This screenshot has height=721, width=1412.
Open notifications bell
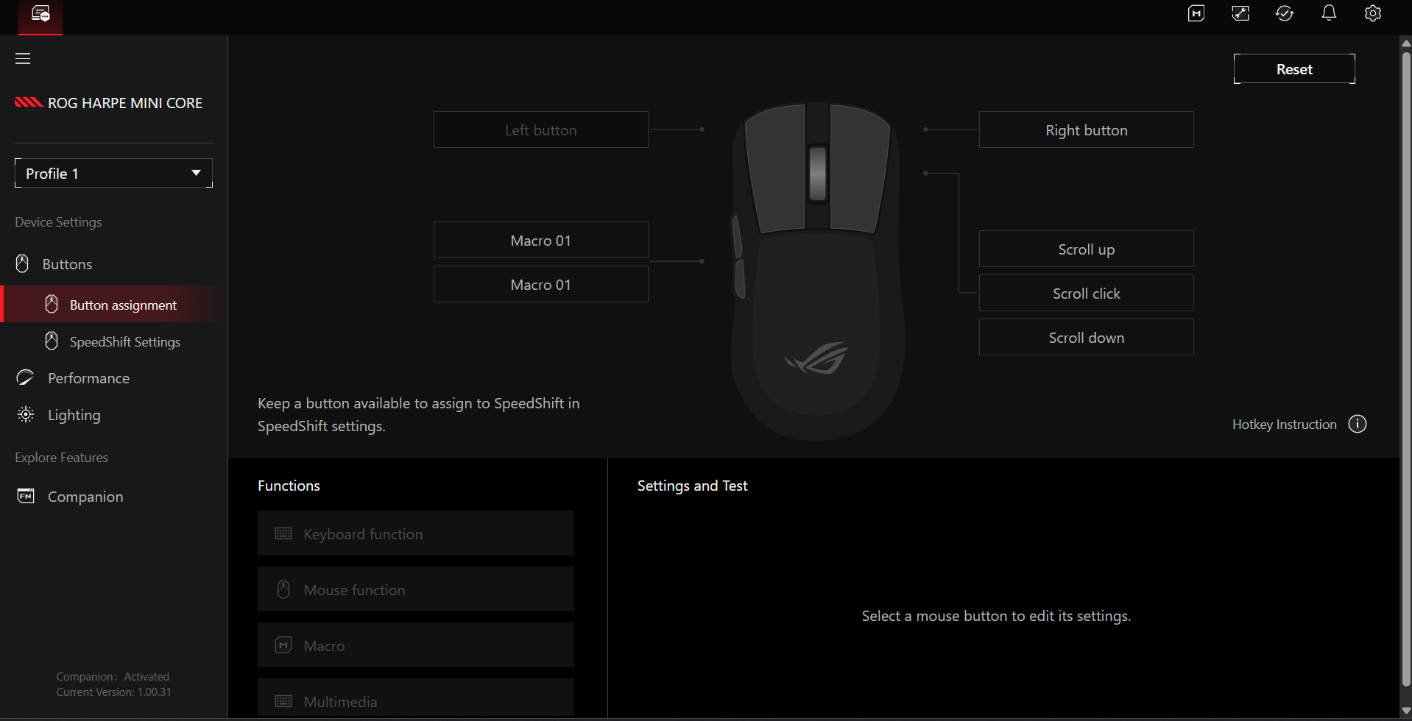(x=1329, y=13)
